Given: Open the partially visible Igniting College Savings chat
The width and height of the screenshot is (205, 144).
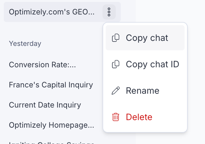Looking at the screenshot, I should [x=52, y=143].
